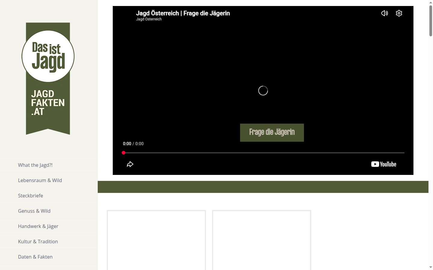This screenshot has height=270, width=433.
Task: Open the video settings gear
Action: tap(399, 13)
